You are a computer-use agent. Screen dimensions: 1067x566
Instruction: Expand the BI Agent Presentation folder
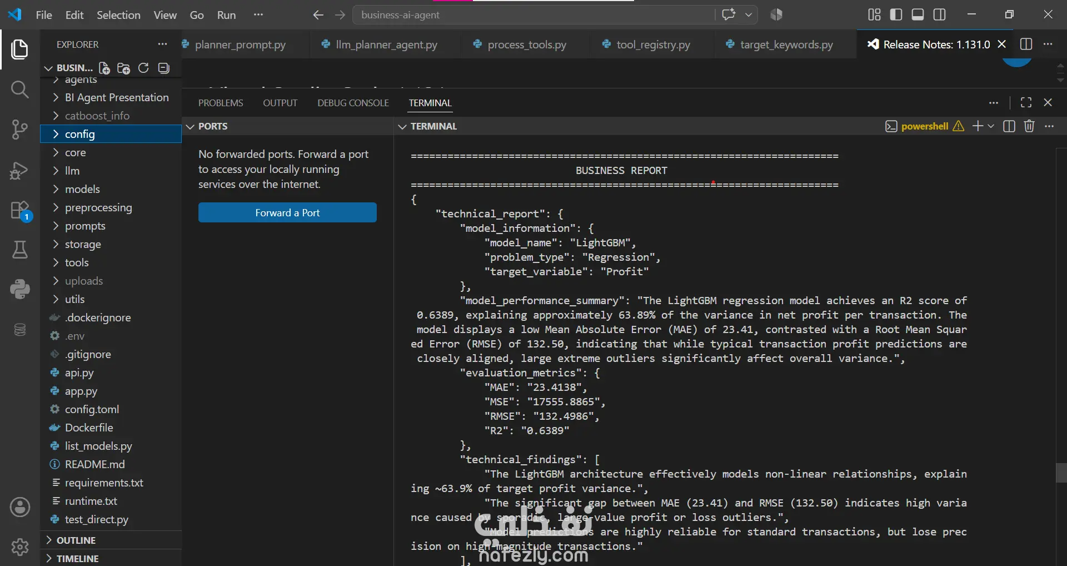111,97
